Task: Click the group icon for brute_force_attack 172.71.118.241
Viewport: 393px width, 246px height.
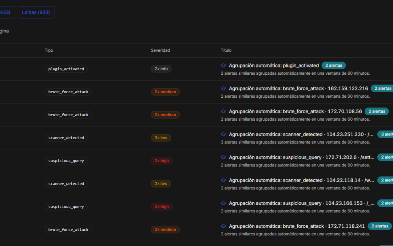Action: (x=223, y=226)
